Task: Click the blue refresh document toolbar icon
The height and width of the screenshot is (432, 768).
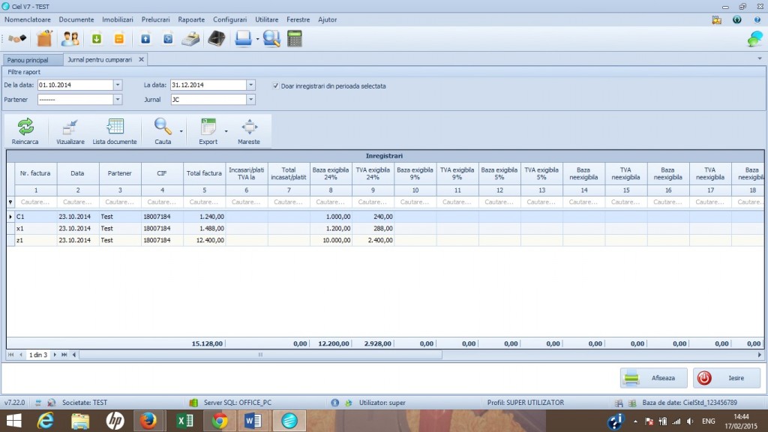Action: click(x=168, y=39)
